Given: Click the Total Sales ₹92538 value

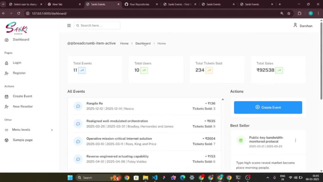Looking at the screenshot, I should [265, 70].
